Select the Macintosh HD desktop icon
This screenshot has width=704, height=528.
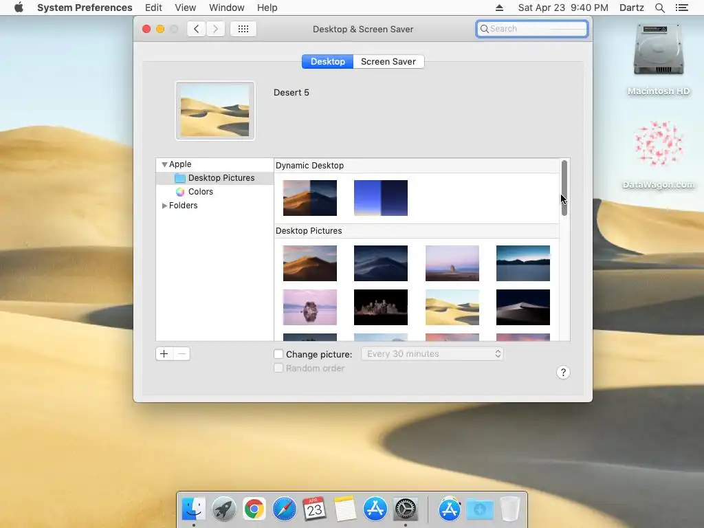pyautogui.click(x=658, y=50)
